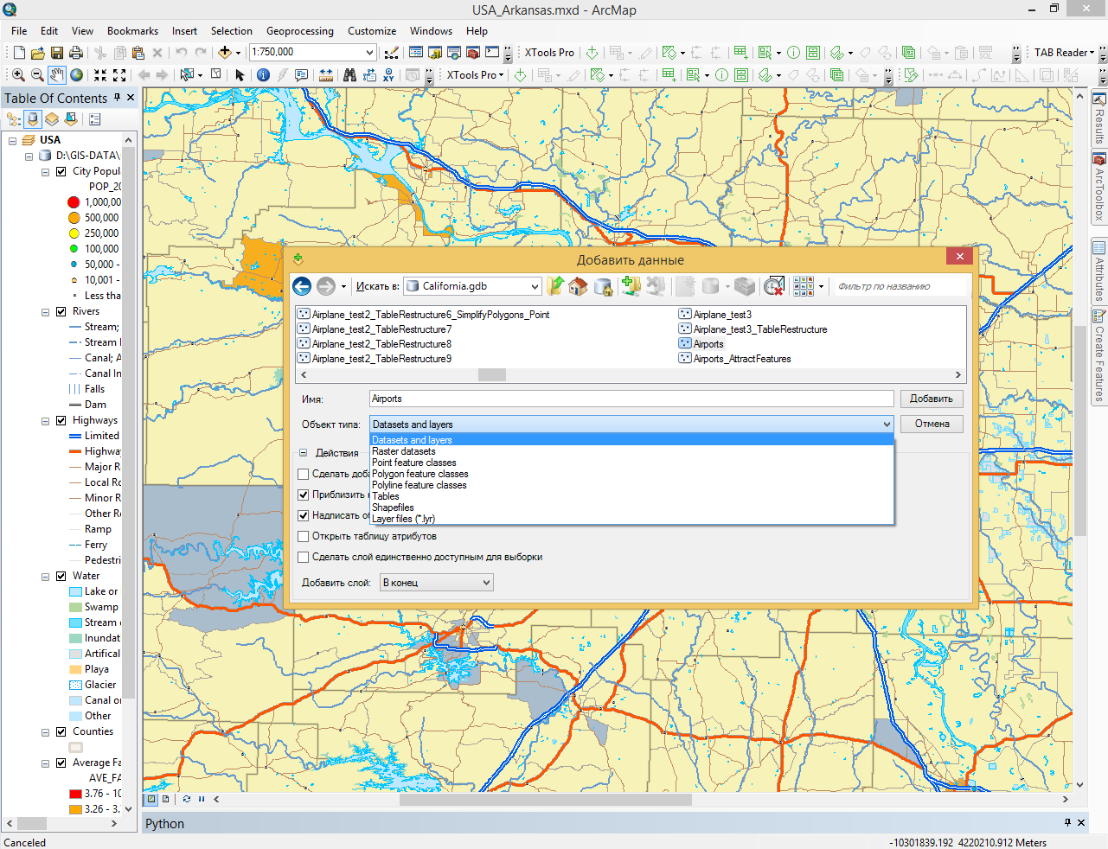This screenshot has width=1108, height=849.
Task: Collapse the 'Действия' section
Action: tap(304, 453)
